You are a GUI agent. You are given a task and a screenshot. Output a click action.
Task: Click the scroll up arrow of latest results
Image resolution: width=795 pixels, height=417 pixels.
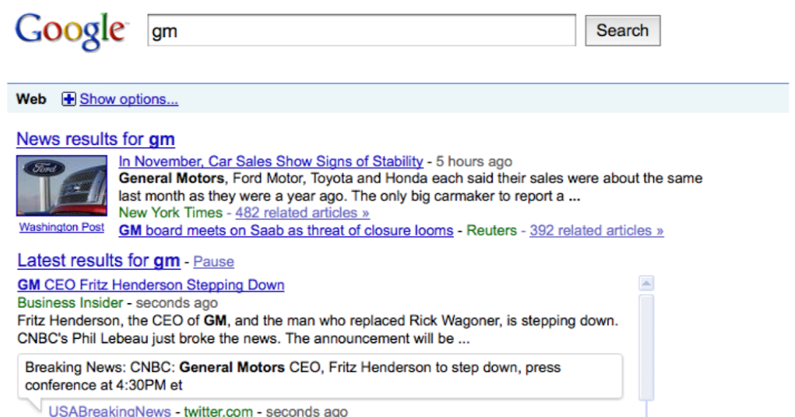[647, 284]
